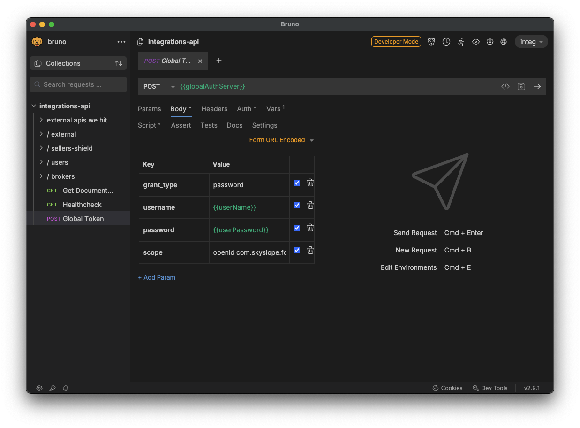
Task: Click the eye icon in the top toolbar
Action: coord(476,42)
